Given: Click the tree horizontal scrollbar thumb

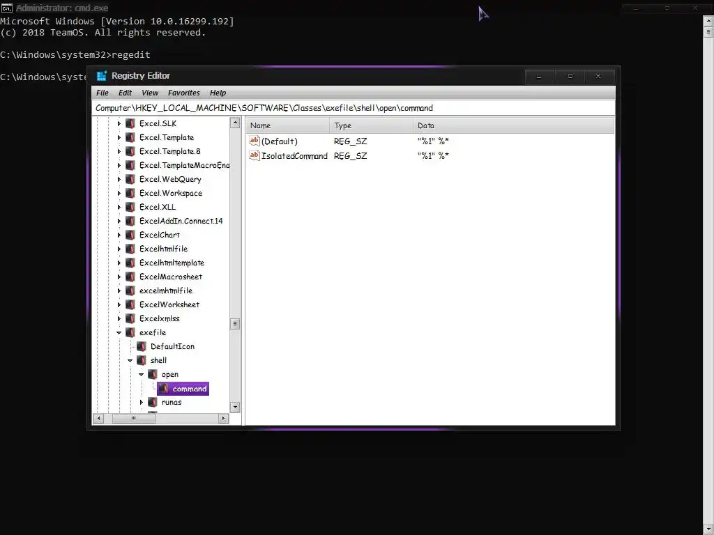Looking at the screenshot, I should click(x=133, y=418).
